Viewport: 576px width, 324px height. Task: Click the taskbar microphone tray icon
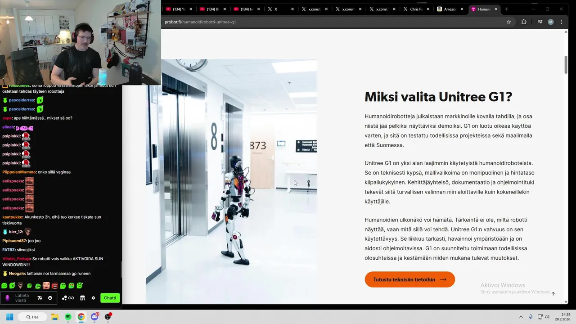click(x=531, y=317)
